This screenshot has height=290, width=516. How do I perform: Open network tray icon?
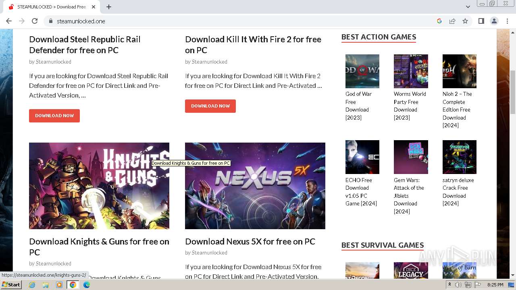click(468, 285)
